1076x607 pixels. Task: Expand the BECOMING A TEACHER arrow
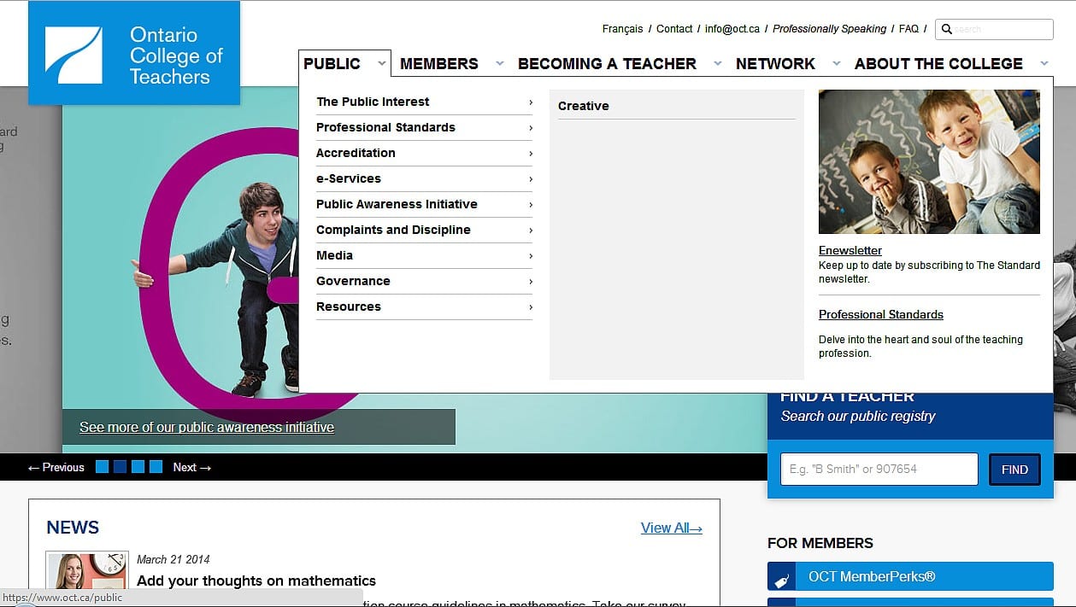(718, 64)
